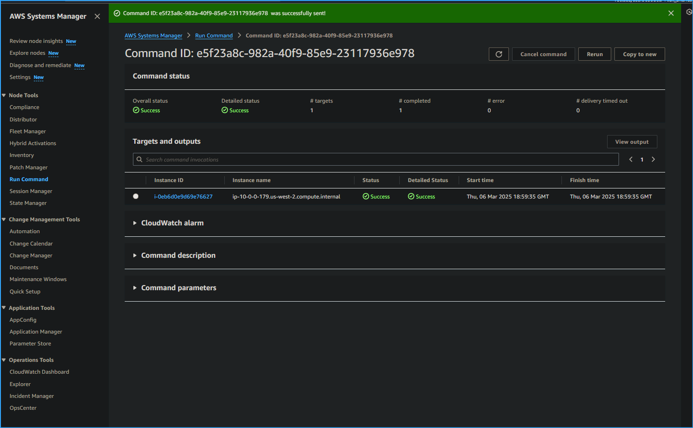Click the Cancel command button
This screenshot has height=428, width=693.
[543, 54]
